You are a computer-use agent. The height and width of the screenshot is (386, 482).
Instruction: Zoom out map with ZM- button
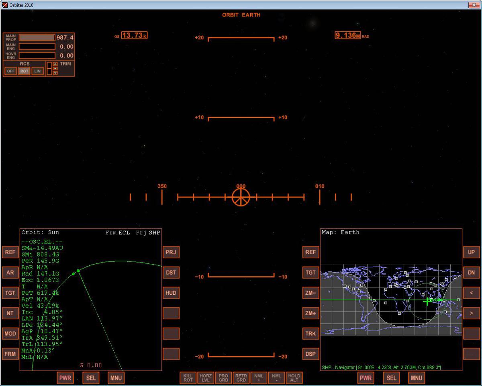310,293
